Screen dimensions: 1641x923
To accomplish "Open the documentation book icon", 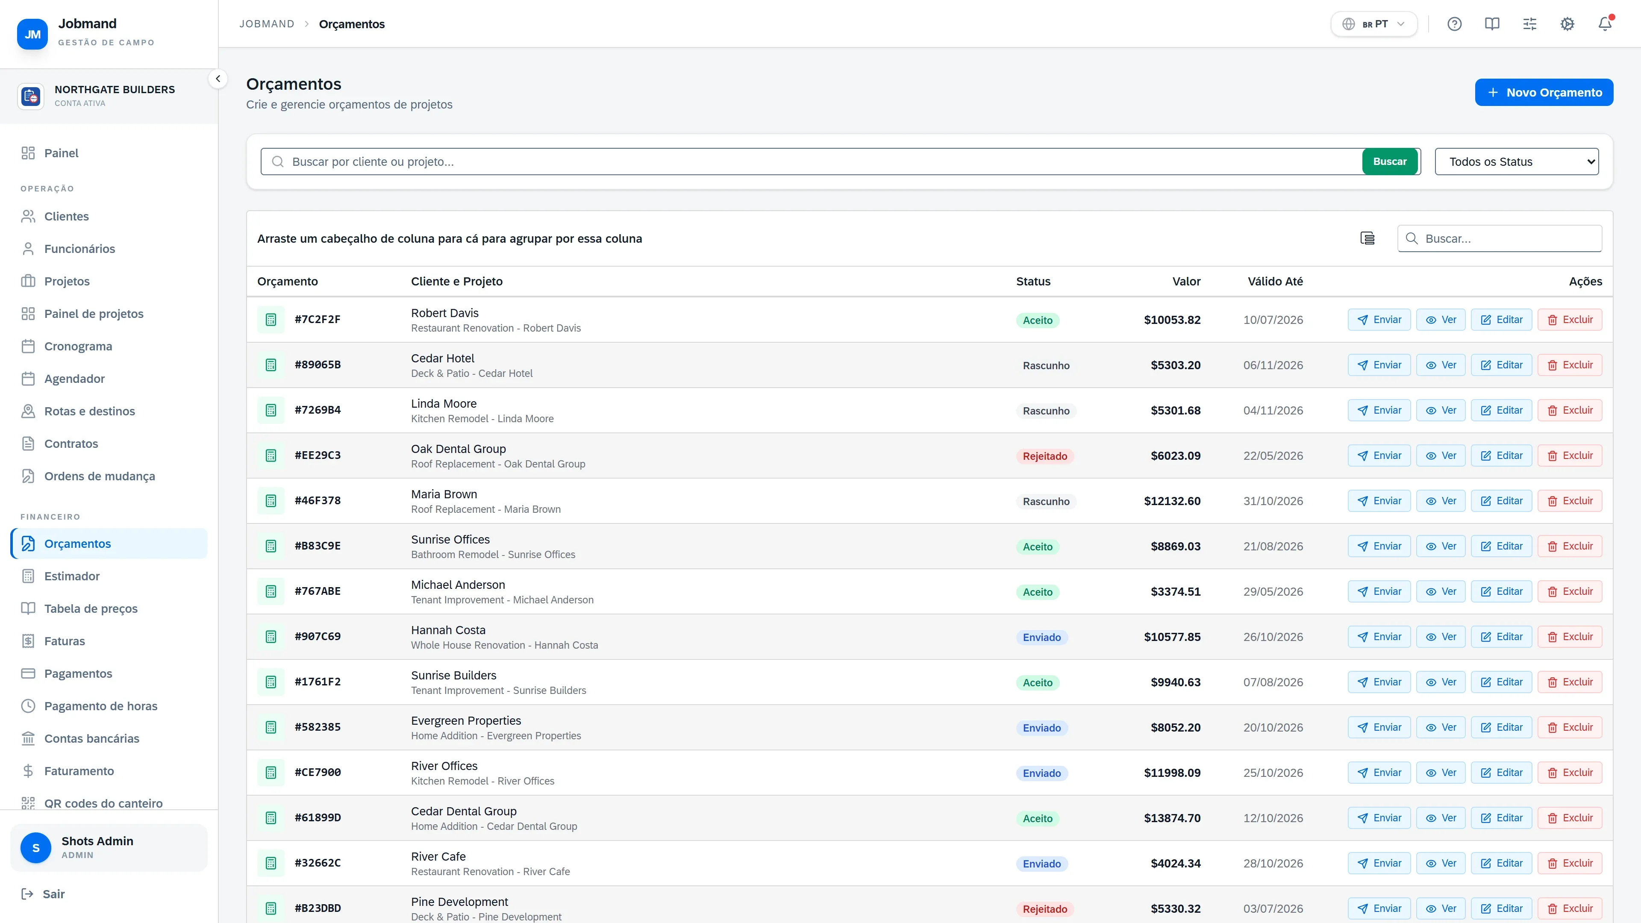I will 1492,24.
